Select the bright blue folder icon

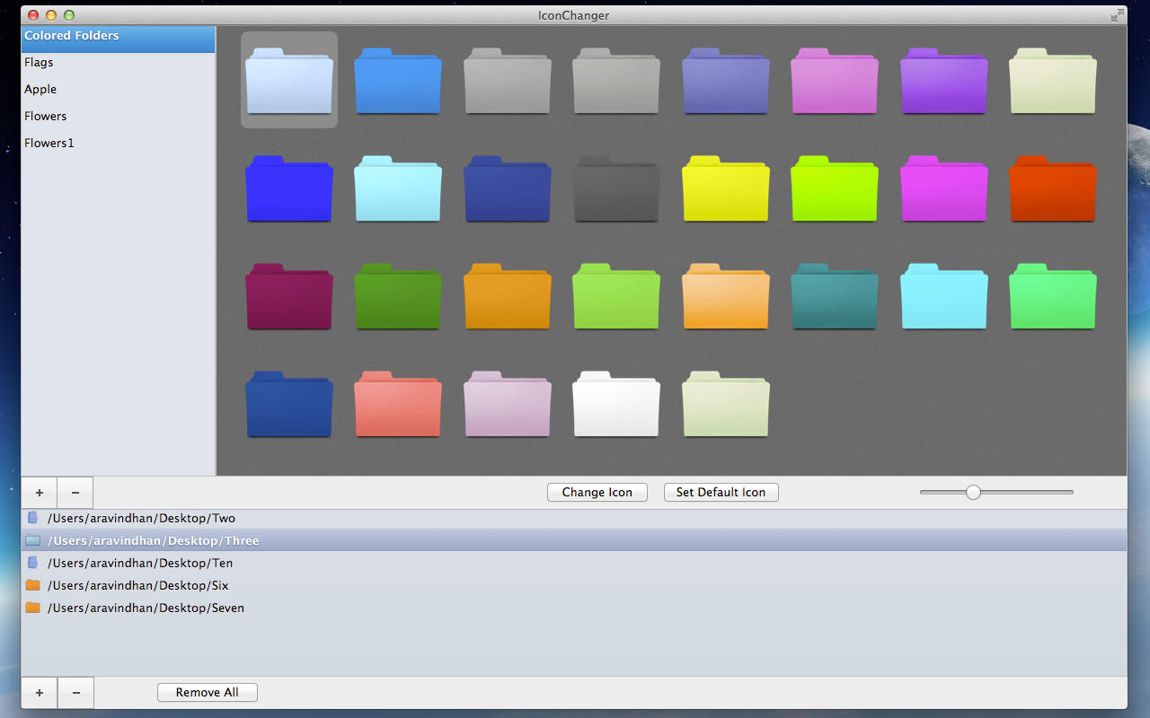398,82
